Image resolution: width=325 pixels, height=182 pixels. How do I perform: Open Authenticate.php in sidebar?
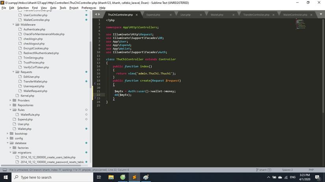34,29
